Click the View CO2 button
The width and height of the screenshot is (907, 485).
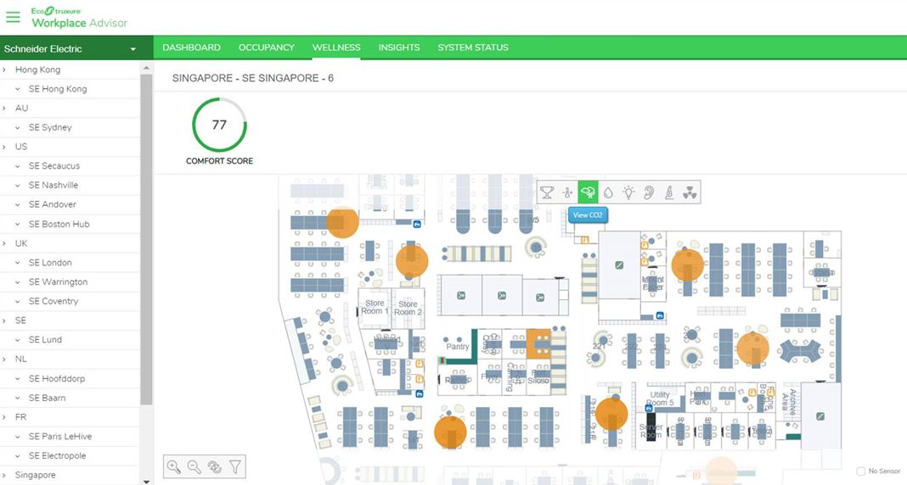click(588, 215)
